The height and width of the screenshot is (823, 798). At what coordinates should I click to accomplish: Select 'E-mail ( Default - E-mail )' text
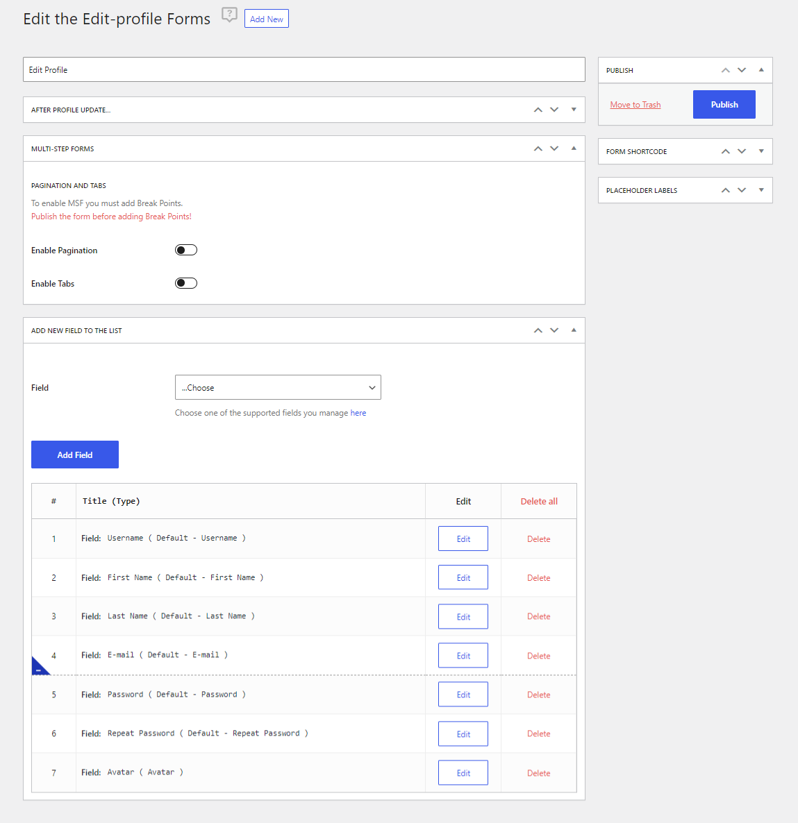(167, 655)
